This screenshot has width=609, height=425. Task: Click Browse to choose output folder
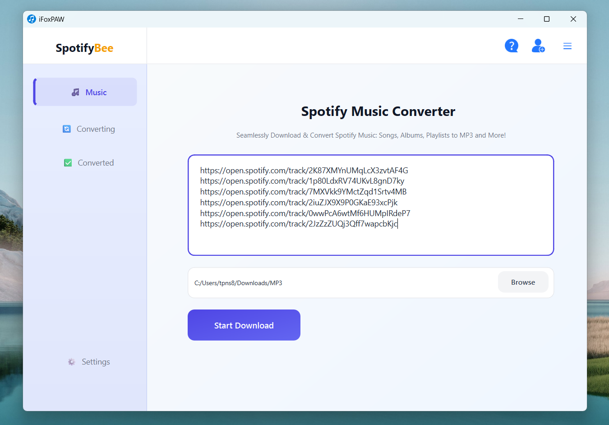coord(523,282)
